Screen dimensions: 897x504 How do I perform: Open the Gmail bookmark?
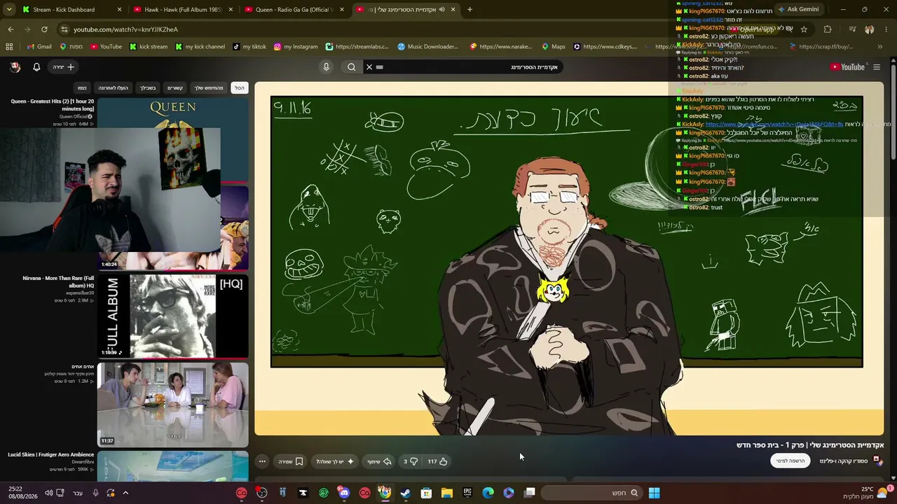pos(39,47)
